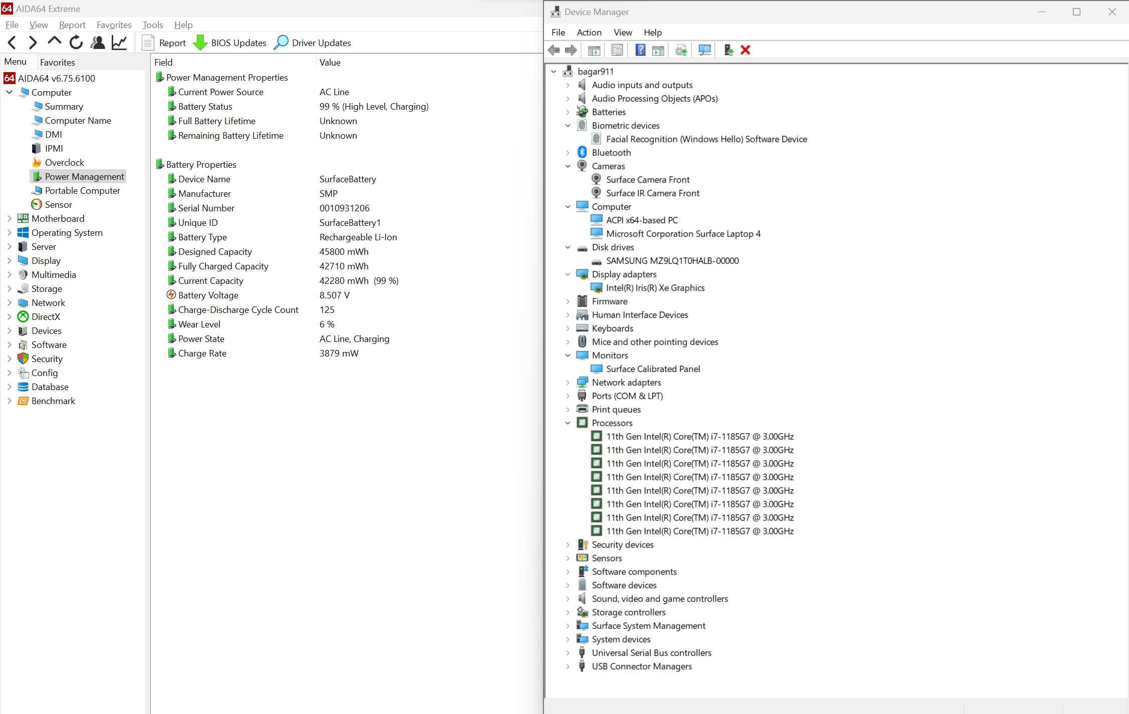
Task: Open Driver Updates in AIDA64
Action: coord(313,43)
